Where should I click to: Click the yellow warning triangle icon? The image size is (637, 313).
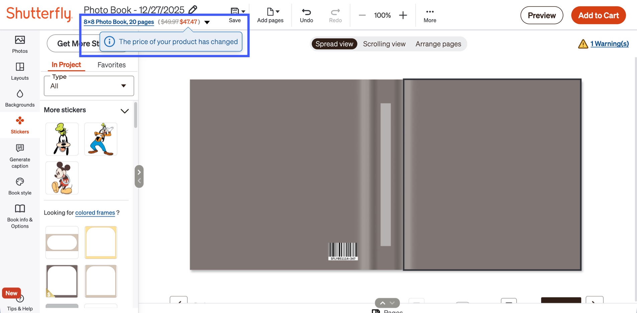tap(583, 44)
